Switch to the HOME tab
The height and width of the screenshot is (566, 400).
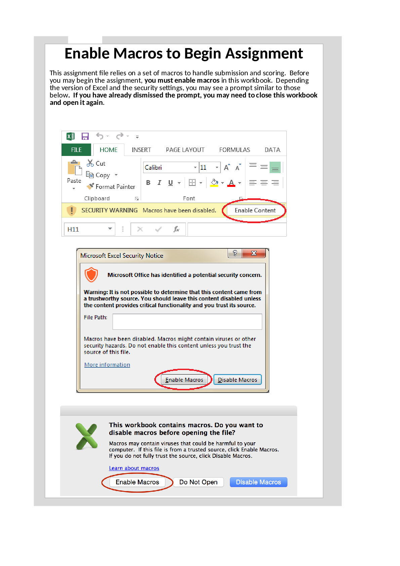pyautogui.click(x=109, y=150)
